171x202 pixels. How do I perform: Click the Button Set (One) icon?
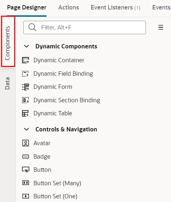click(x=25, y=196)
